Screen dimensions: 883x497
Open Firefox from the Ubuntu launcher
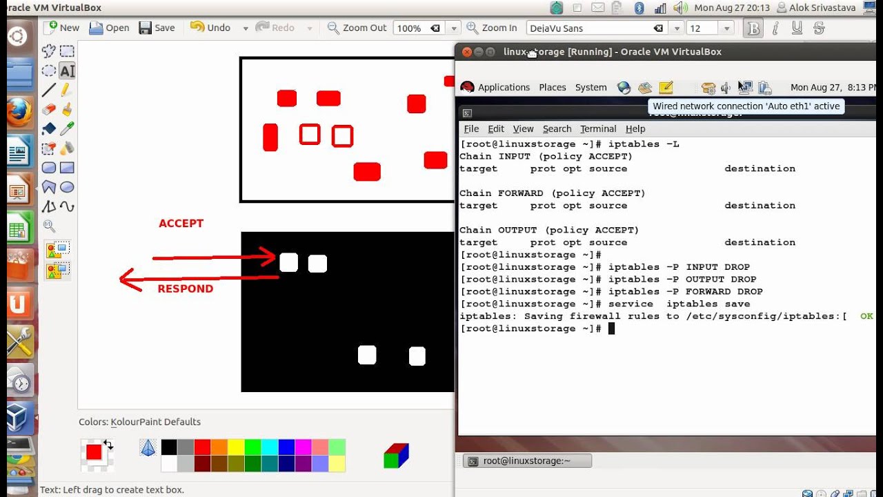point(19,112)
